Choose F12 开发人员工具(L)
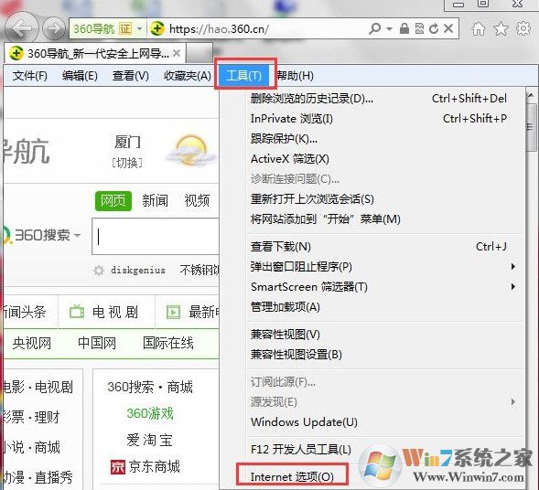Viewport: 539px width, 490px height. click(x=372, y=450)
